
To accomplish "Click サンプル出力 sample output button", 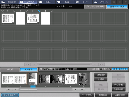I will [10, 95].
